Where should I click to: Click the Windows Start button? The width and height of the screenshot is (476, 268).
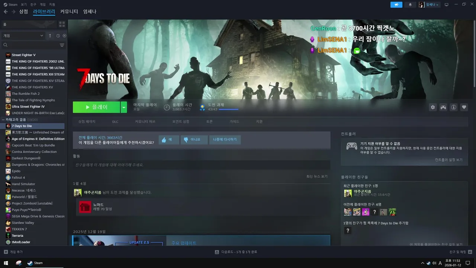6,263
